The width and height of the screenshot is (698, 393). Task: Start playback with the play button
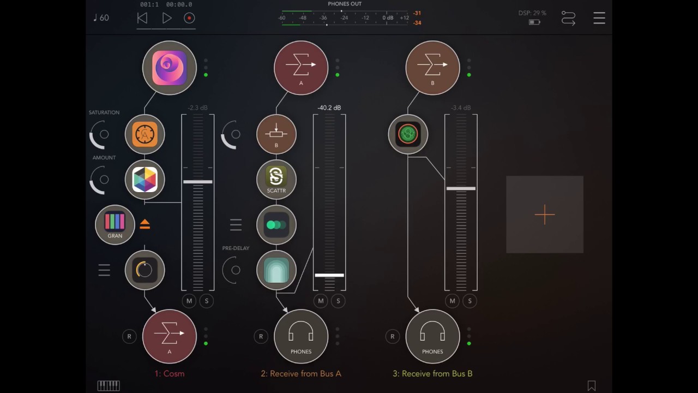click(x=167, y=18)
